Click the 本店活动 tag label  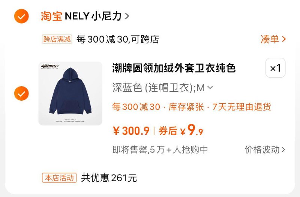59,178
